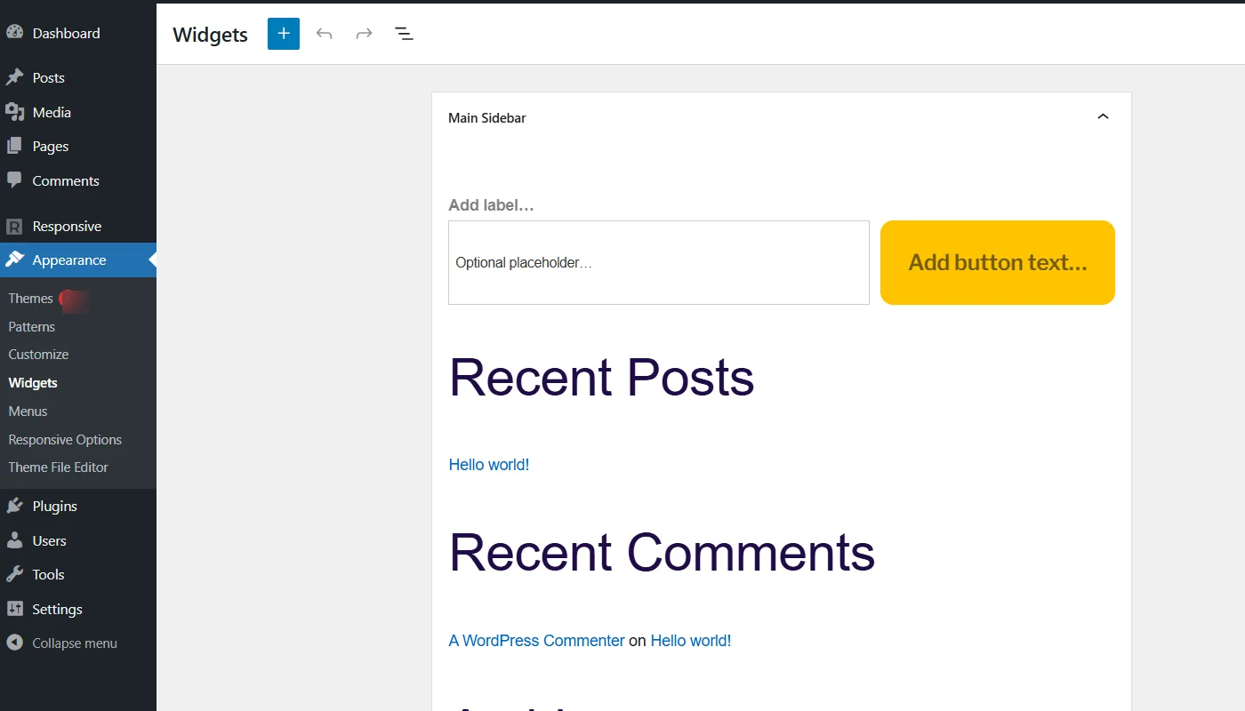Open Hello world! link in Recent Comments
Image resolution: width=1245 pixels, height=711 pixels.
[691, 640]
